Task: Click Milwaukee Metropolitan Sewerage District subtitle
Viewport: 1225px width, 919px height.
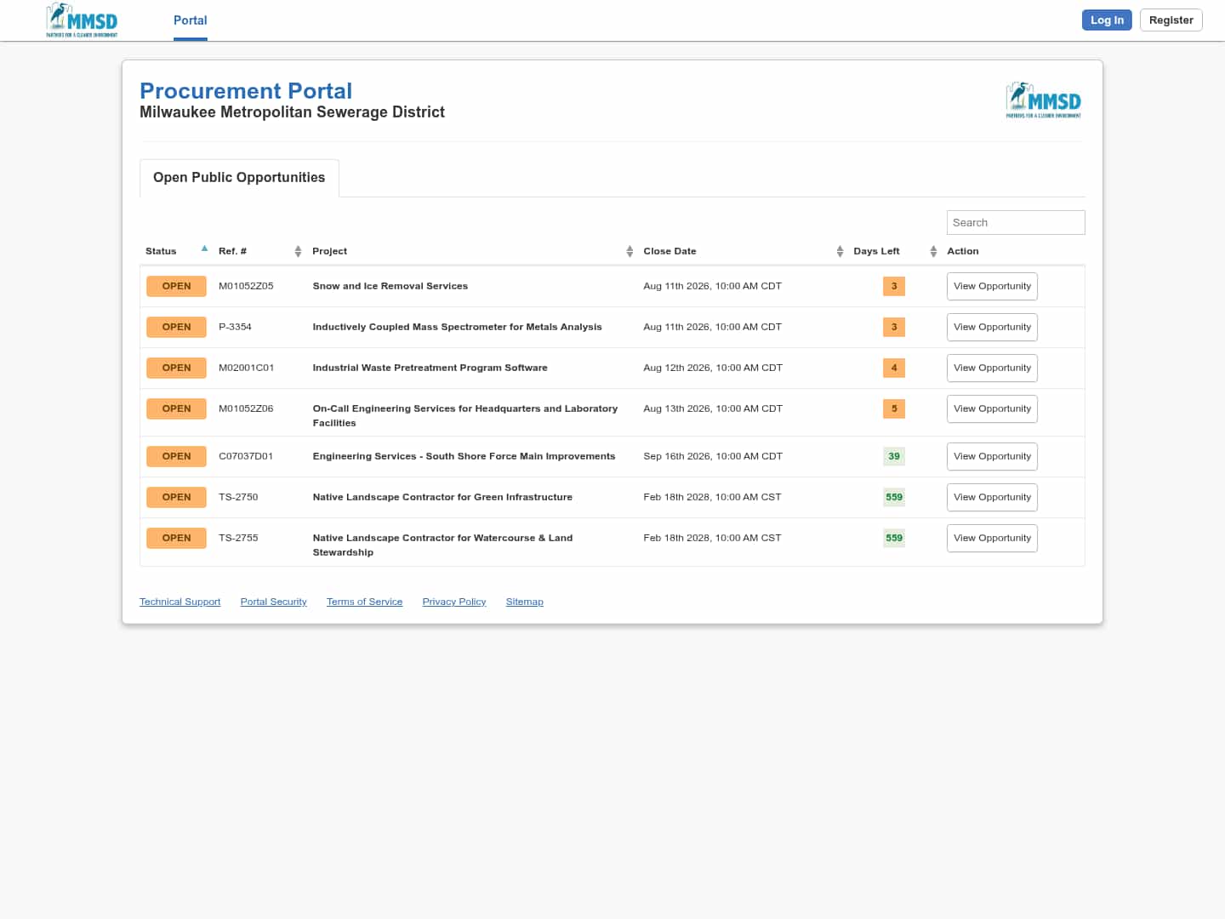Action: (292, 112)
